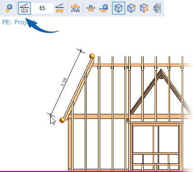The width and height of the screenshot is (194, 172).
Task: Toggle the highlighted cube center-point snap icon
Action: [x=119, y=8]
